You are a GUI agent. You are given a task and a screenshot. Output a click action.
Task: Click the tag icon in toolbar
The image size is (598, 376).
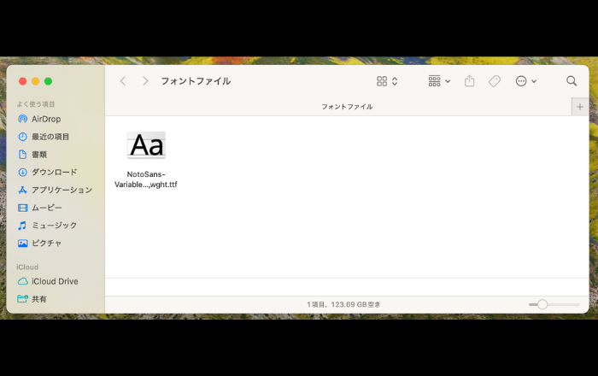click(495, 81)
